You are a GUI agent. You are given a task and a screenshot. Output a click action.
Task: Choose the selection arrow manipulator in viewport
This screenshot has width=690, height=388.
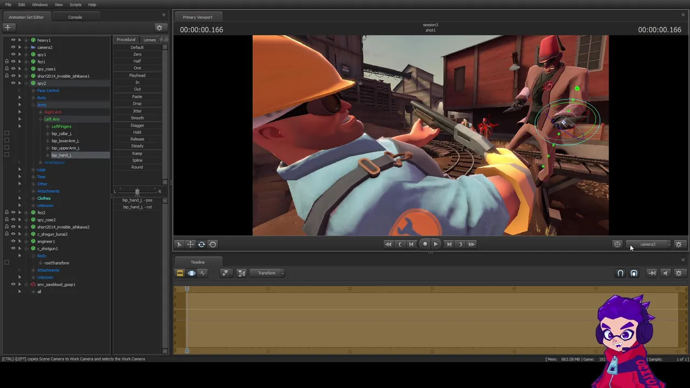click(x=180, y=244)
